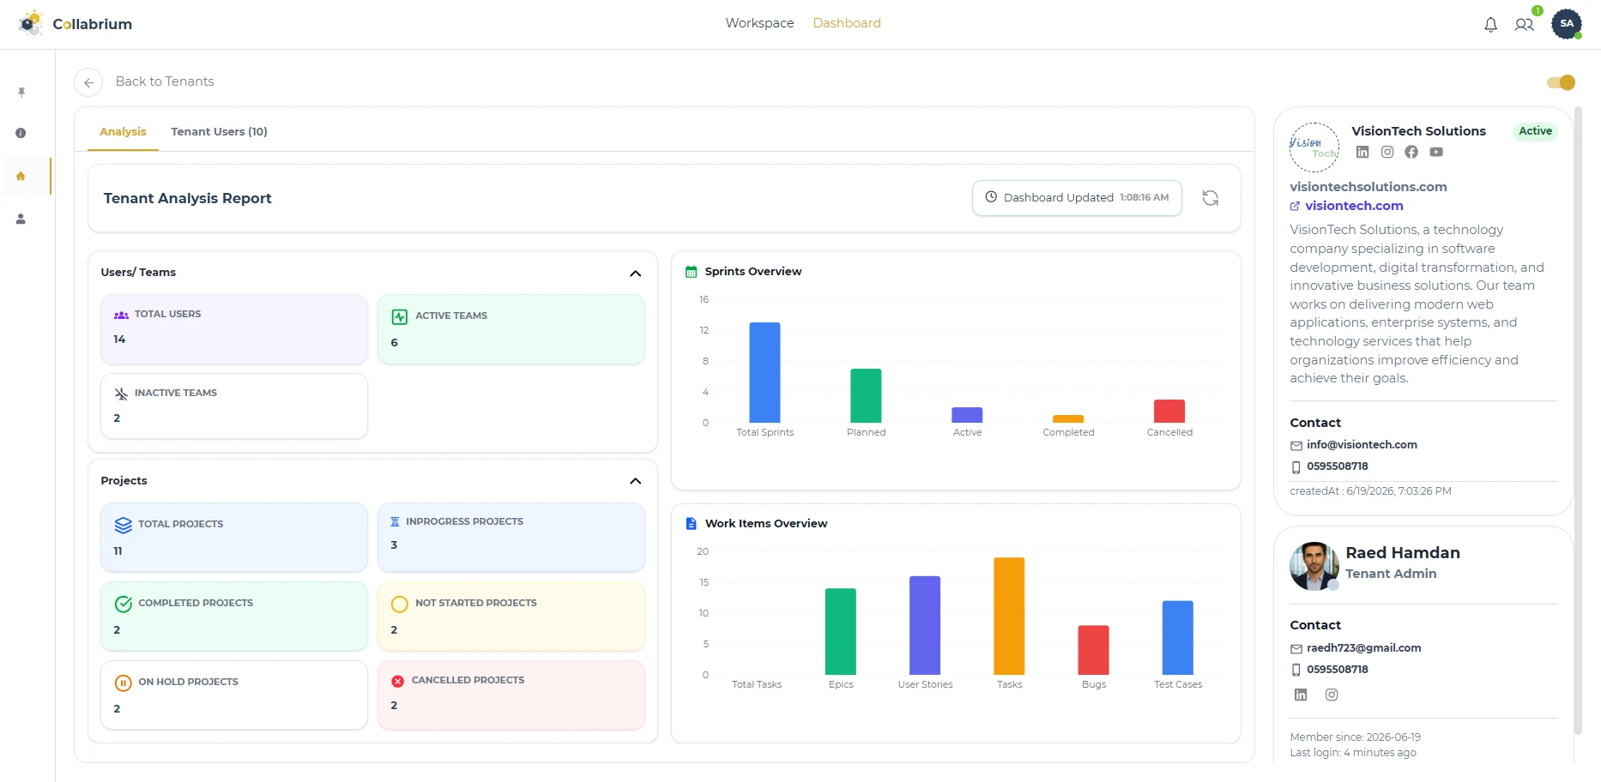Open the info icon in sidebar
This screenshot has height=782, width=1601.
[x=21, y=133]
